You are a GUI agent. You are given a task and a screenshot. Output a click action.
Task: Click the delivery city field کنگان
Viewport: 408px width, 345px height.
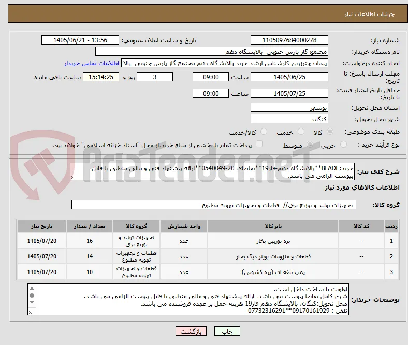pos(289,119)
